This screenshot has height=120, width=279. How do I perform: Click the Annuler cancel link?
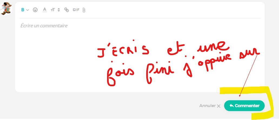click(207, 106)
